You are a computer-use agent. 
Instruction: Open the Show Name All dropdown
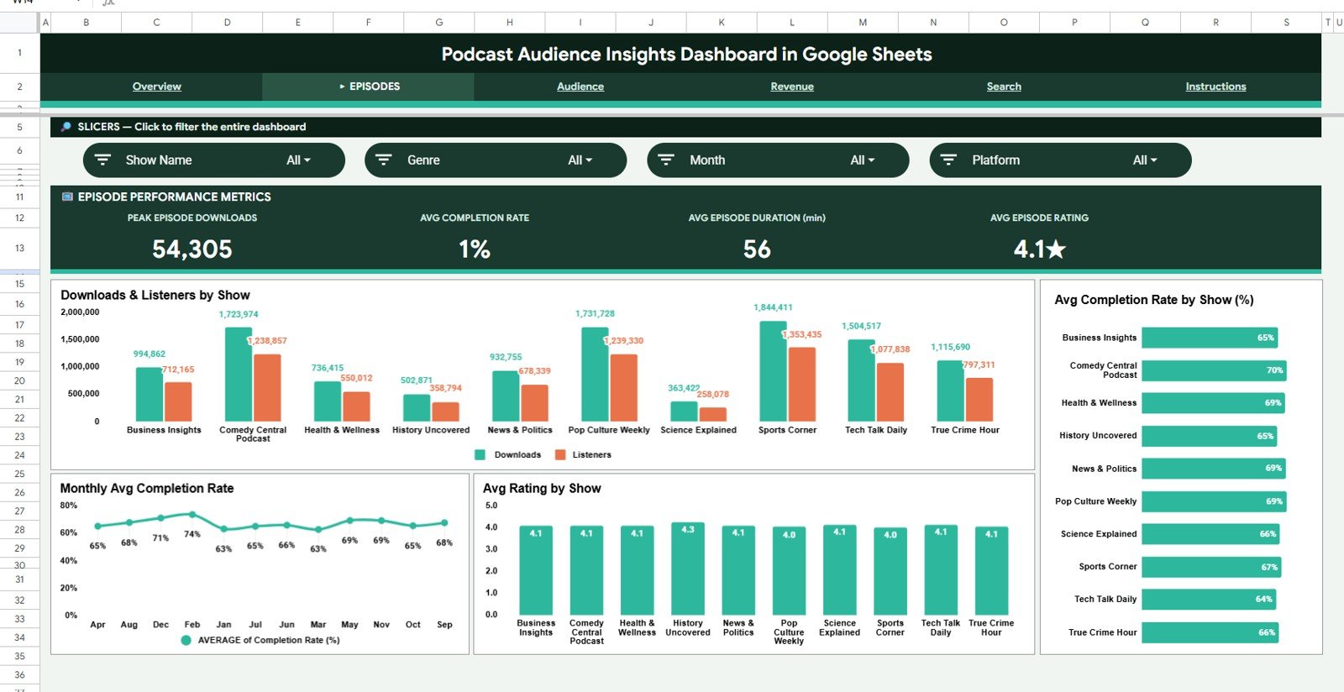click(x=298, y=160)
